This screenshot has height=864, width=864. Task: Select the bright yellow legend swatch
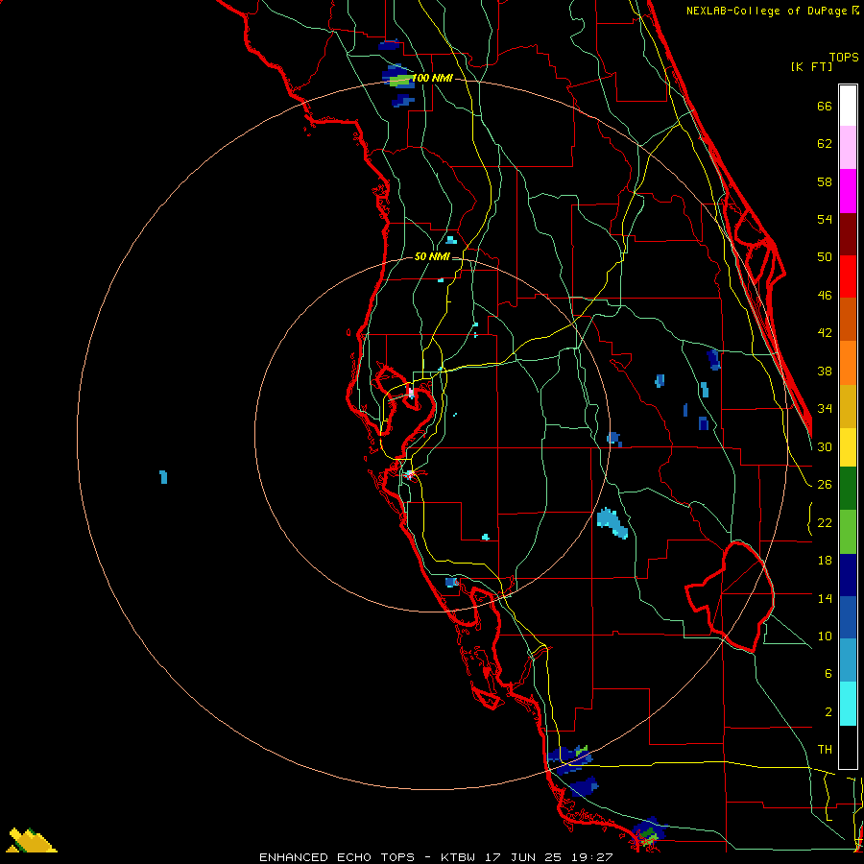click(848, 447)
